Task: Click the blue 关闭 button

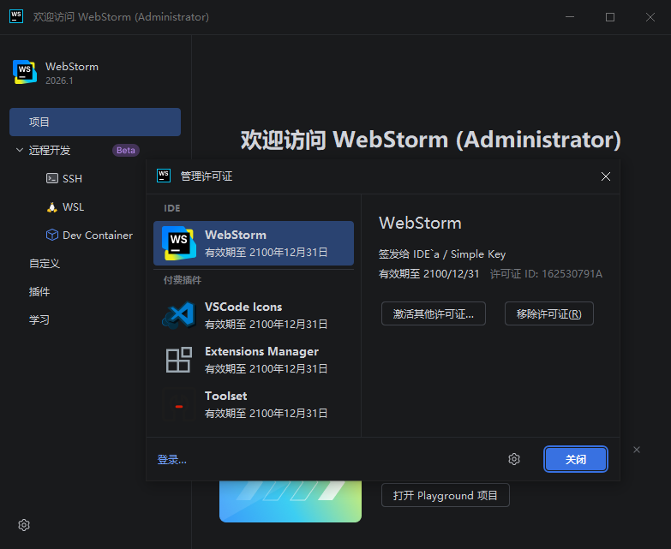Action: tap(576, 459)
